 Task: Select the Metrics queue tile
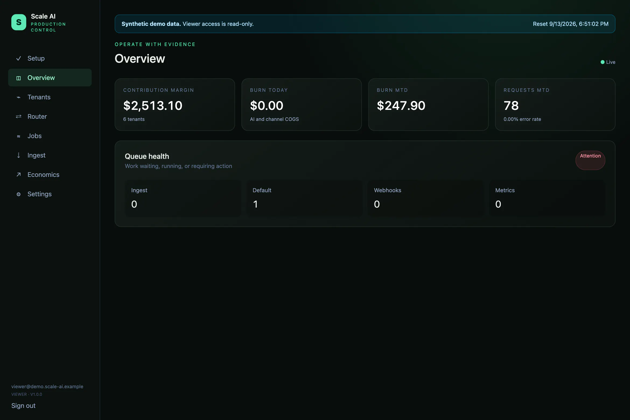click(547, 198)
